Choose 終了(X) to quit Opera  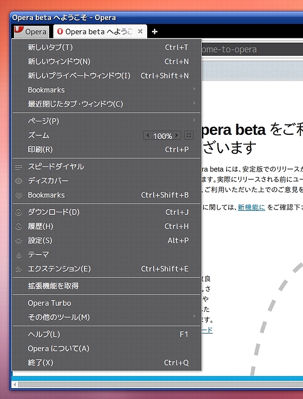(107, 363)
